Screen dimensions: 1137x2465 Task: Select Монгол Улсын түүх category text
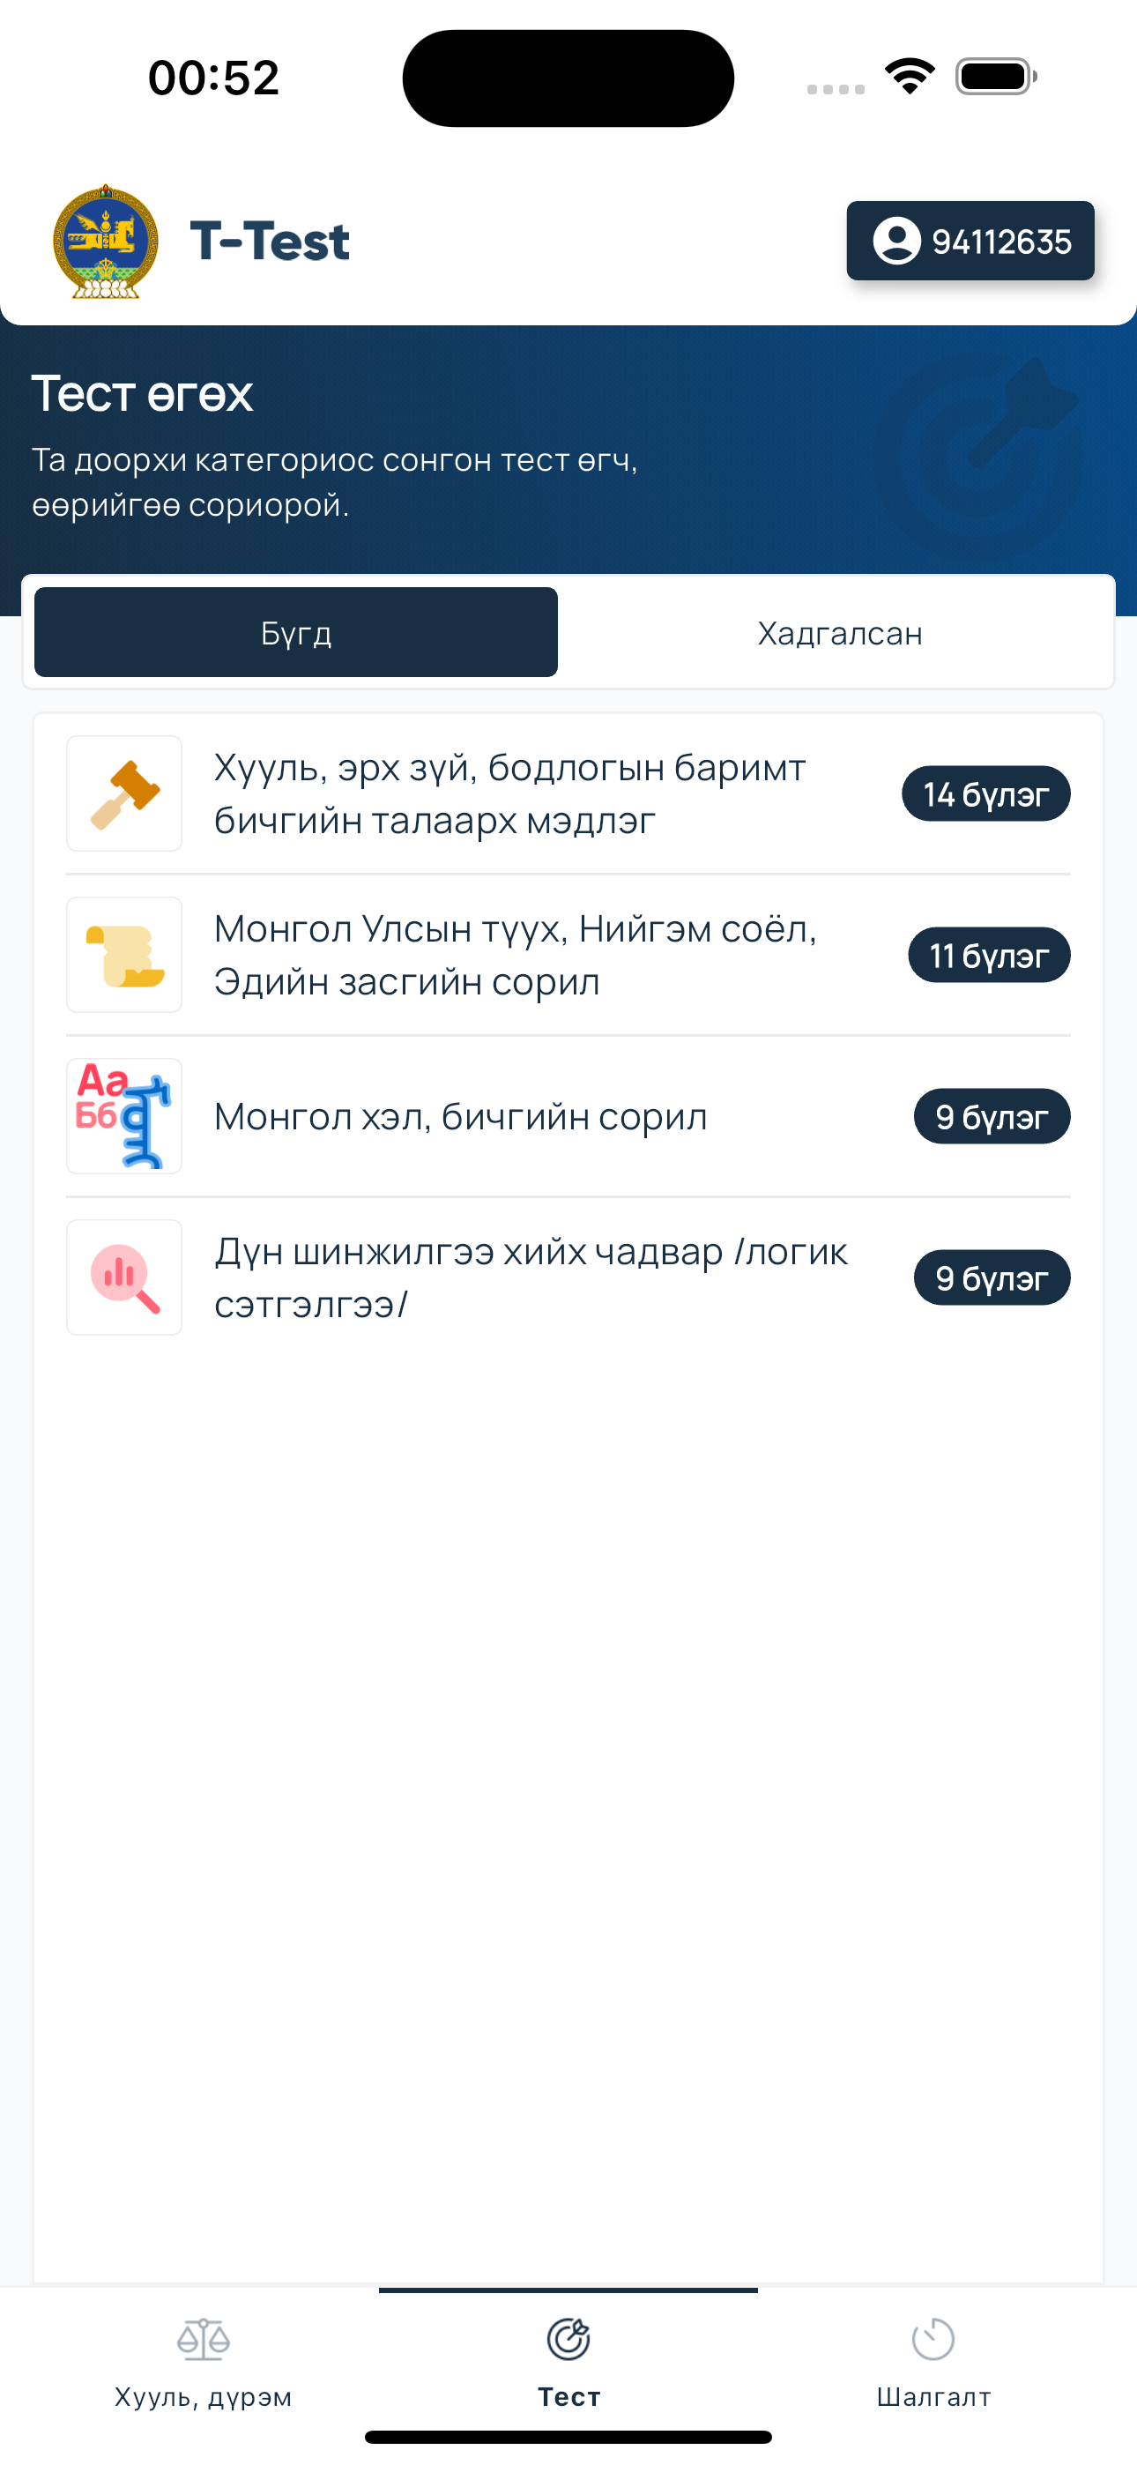515,955
